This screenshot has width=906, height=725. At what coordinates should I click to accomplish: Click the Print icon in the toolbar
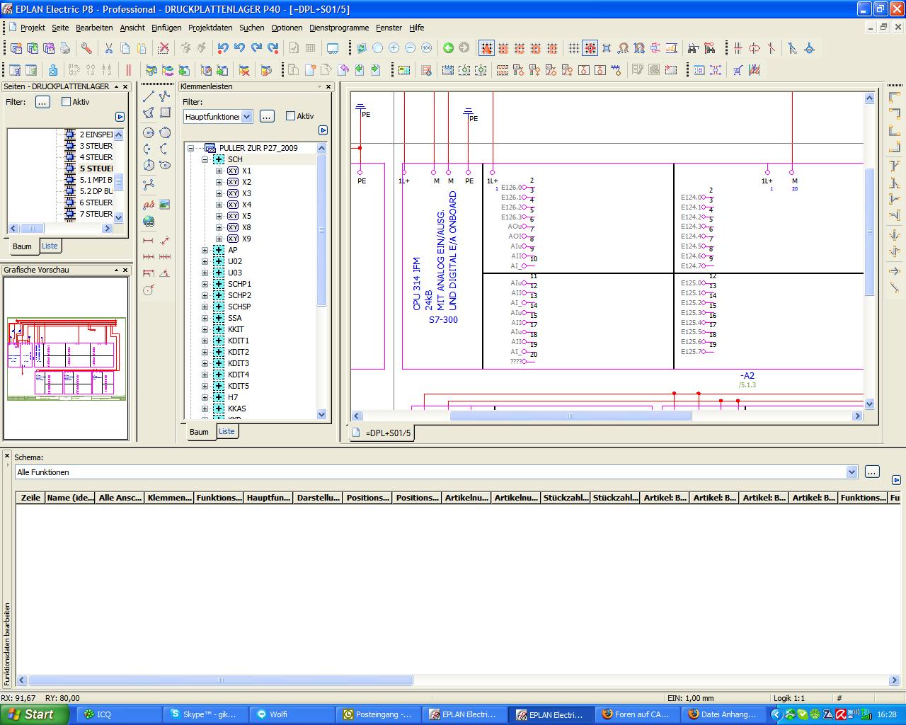coord(65,48)
